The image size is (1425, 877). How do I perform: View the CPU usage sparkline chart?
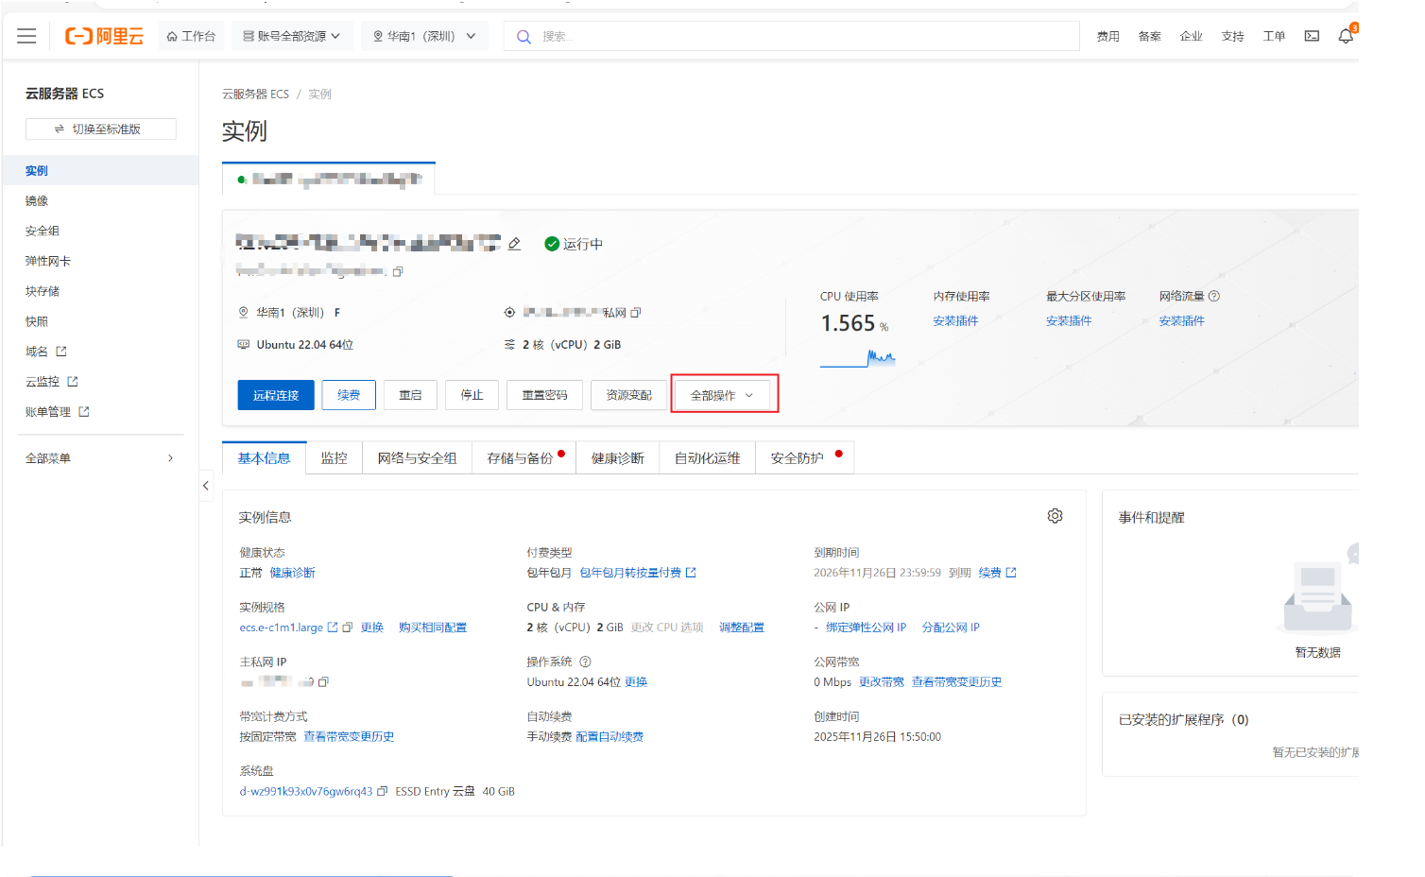858,358
